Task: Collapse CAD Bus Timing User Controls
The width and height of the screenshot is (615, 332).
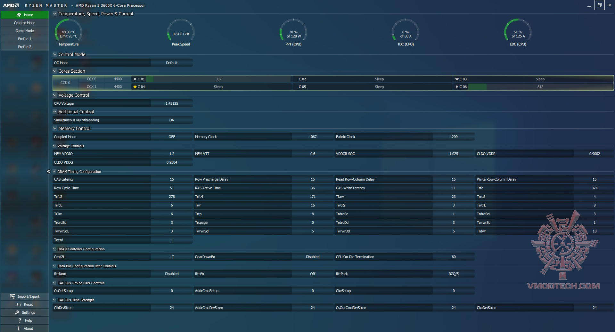Action: click(x=54, y=283)
